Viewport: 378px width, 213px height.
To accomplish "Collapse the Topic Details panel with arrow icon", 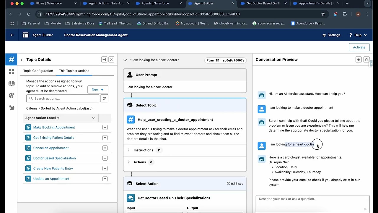I will point(104,60).
